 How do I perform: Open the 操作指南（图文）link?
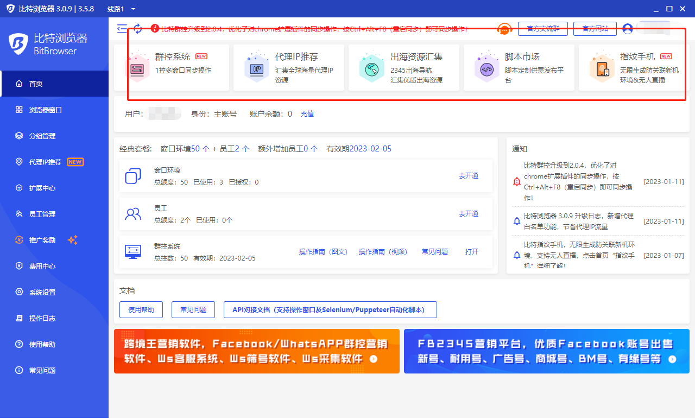pyautogui.click(x=323, y=252)
